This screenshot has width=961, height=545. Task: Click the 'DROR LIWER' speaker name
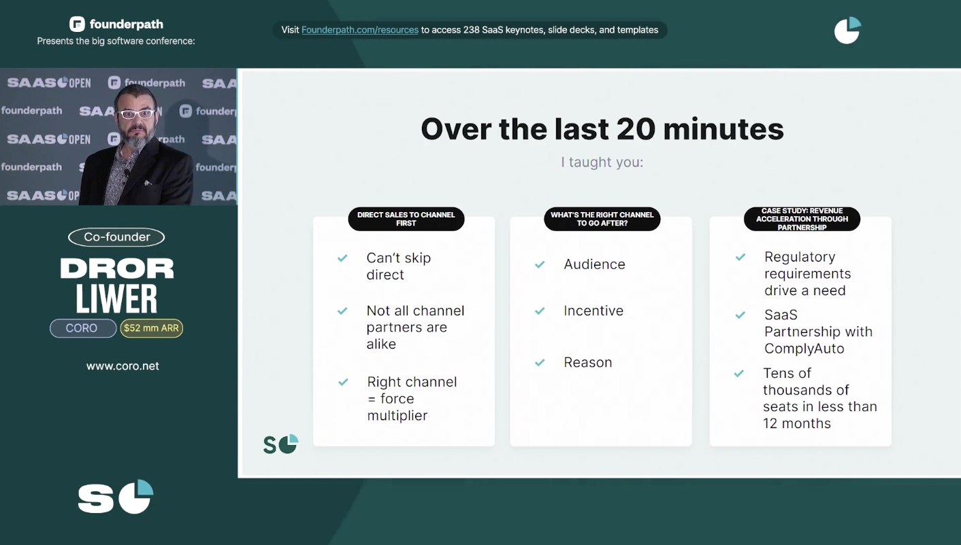point(116,285)
